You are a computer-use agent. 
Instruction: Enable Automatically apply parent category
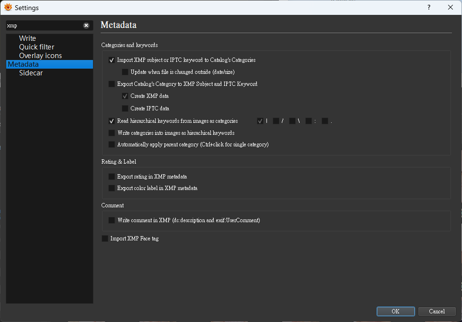point(112,144)
